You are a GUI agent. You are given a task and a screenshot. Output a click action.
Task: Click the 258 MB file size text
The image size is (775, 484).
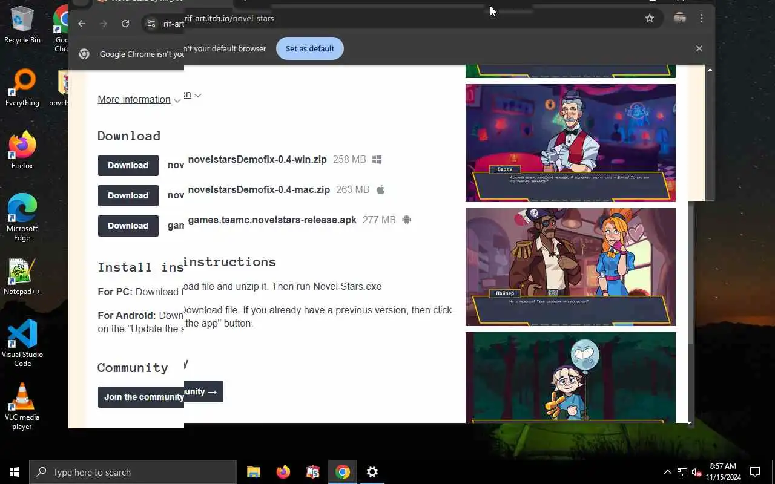pyautogui.click(x=349, y=160)
